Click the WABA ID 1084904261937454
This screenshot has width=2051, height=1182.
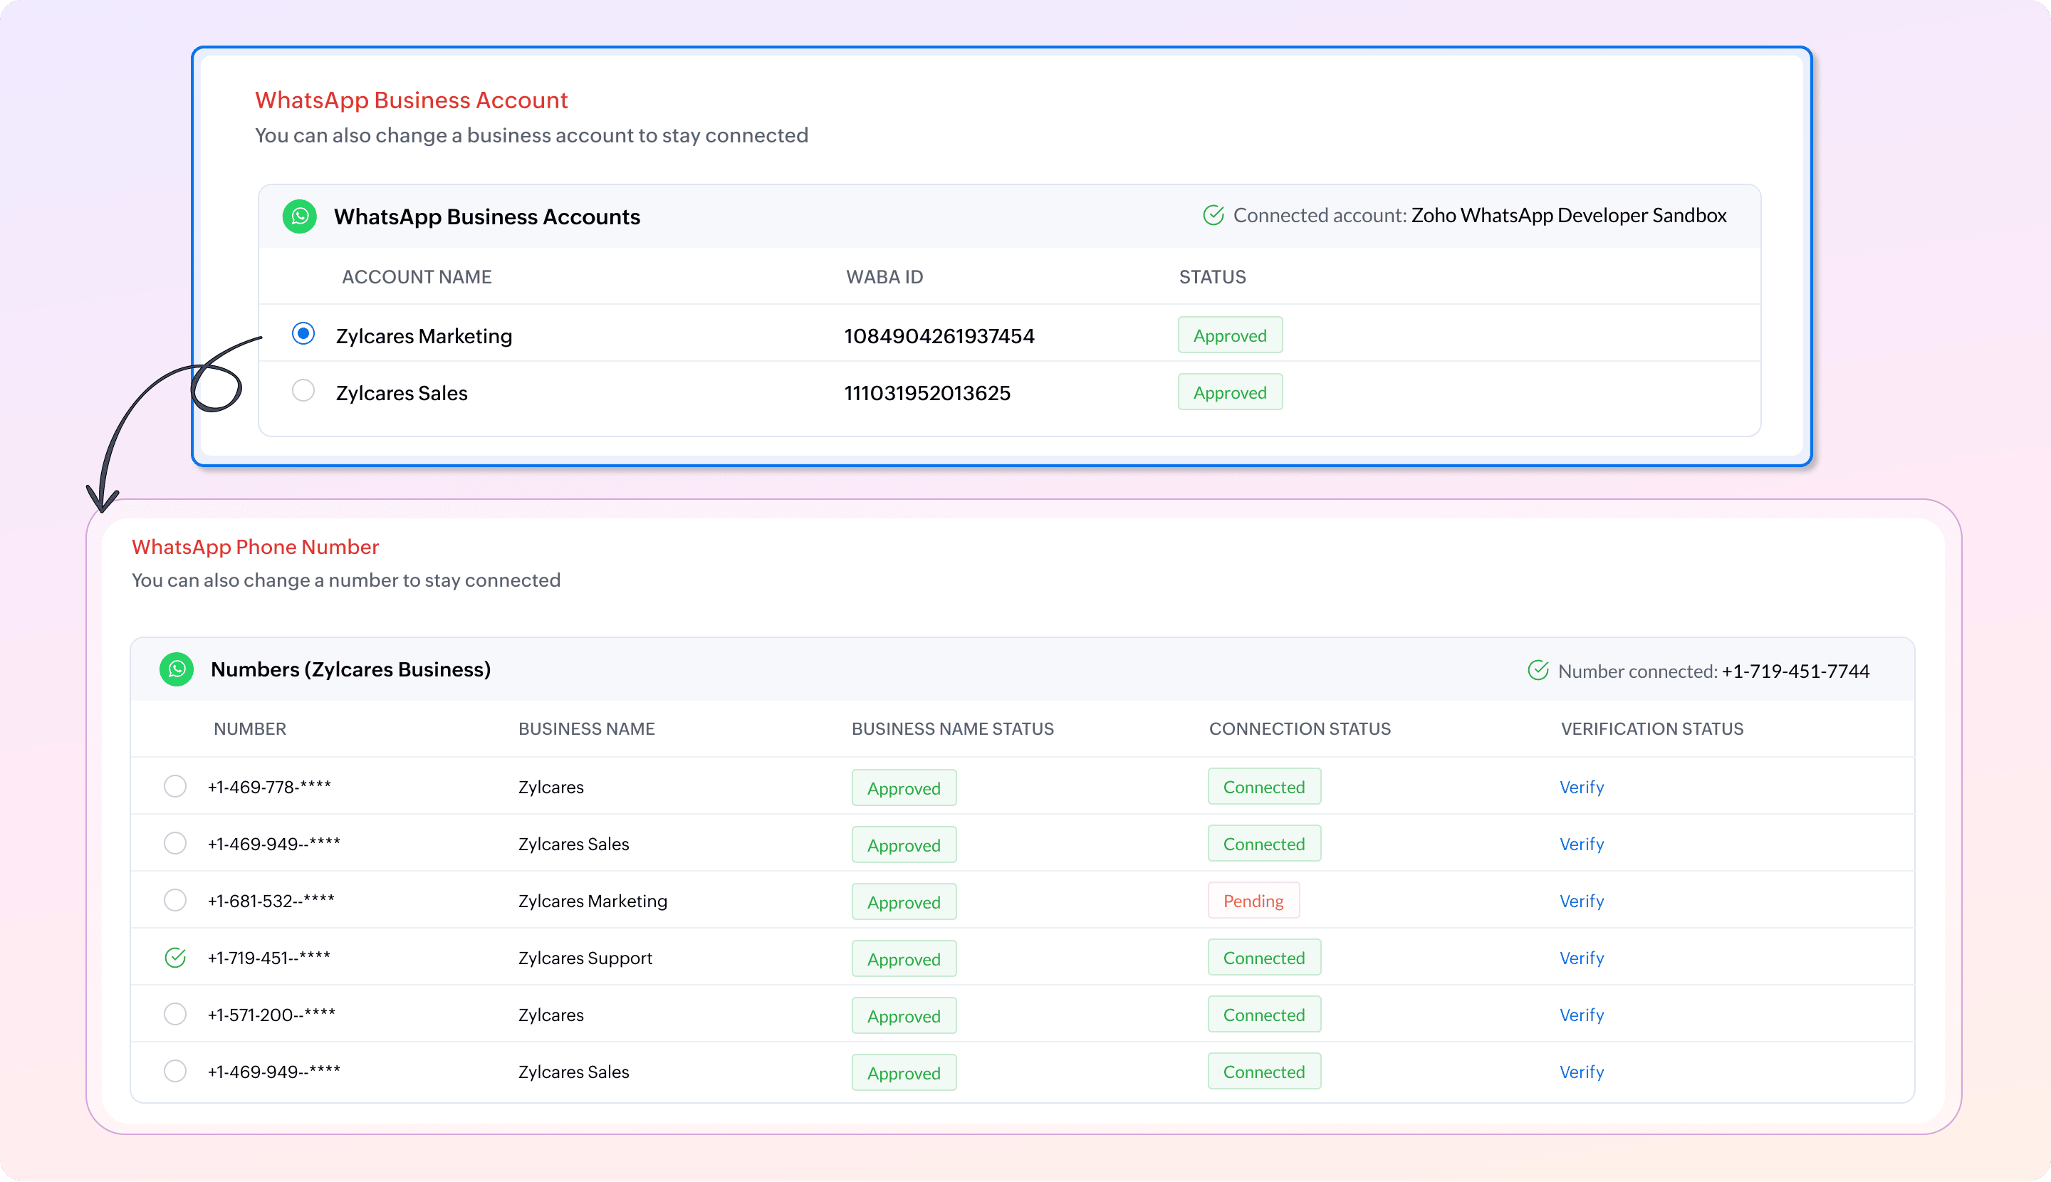pos(939,336)
